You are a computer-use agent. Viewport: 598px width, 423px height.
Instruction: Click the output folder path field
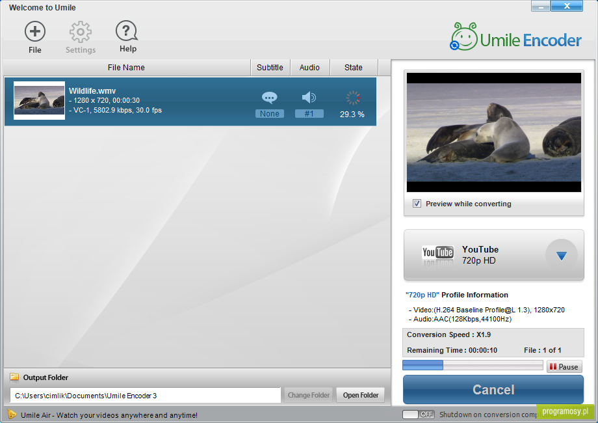point(146,396)
